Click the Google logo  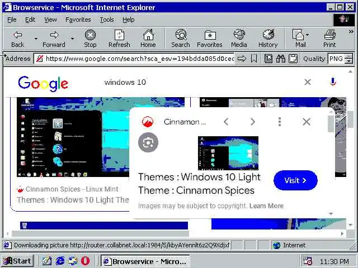pos(43,83)
